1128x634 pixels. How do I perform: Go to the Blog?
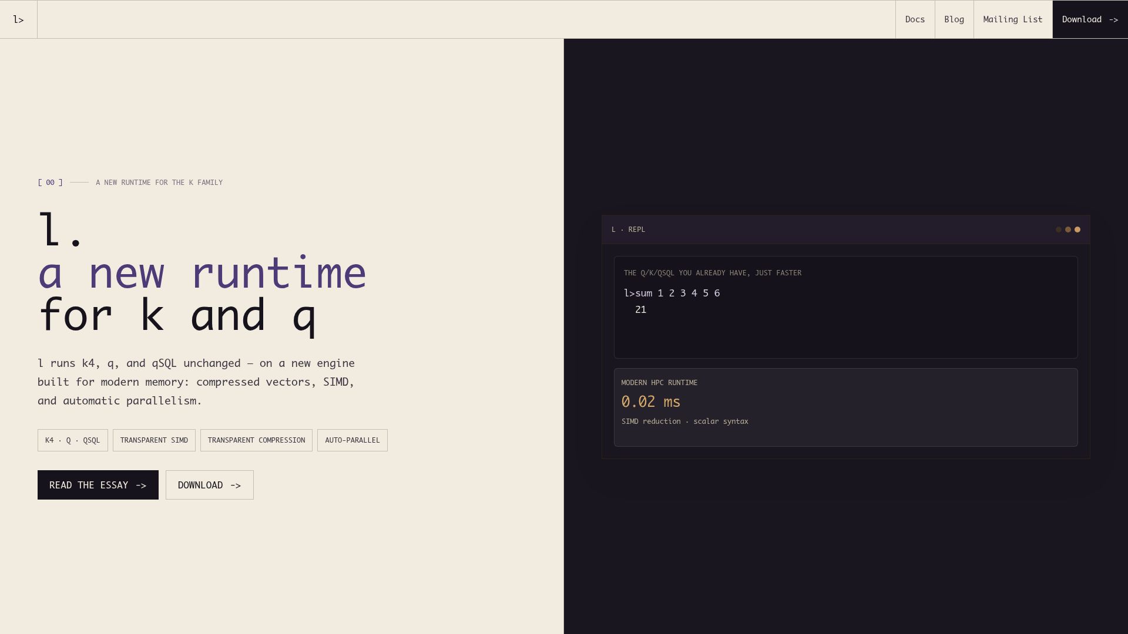pos(954,19)
